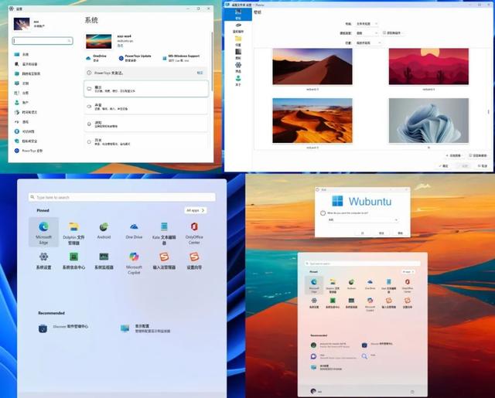The width and height of the screenshot is (495, 398).
Task: Select the 壁纸 wallpaper tab in Plasma settings
Action: click(238, 14)
